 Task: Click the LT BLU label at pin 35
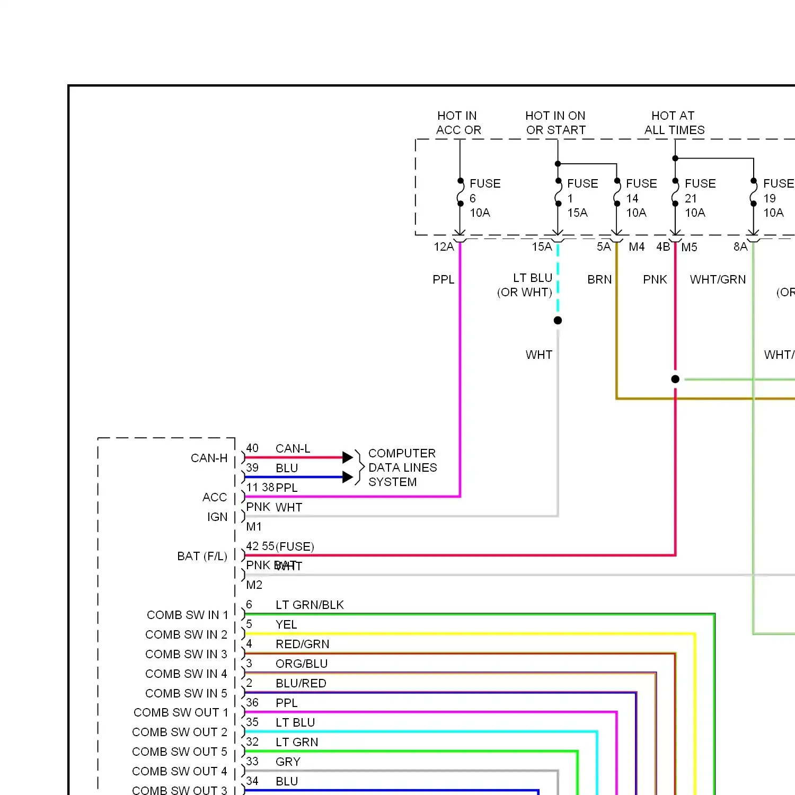click(x=295, y=722)
